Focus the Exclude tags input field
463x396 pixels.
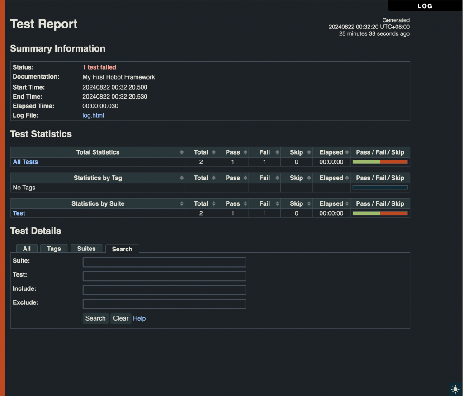click(x=165, y=304)
